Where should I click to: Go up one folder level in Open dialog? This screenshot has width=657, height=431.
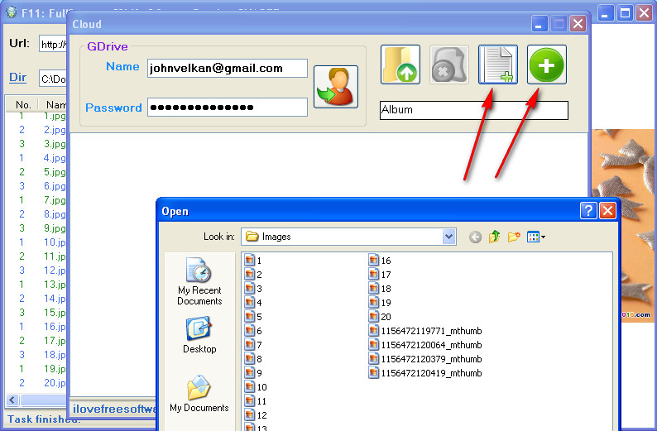(495, 237)
